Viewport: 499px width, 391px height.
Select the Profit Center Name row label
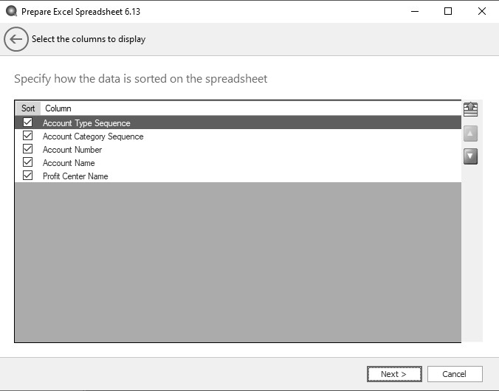(75, 176)
